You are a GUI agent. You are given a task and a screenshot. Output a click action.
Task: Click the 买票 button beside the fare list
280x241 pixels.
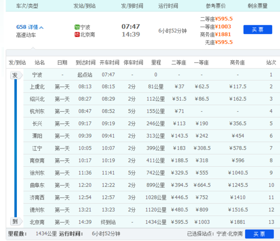[x=258, y=29]
